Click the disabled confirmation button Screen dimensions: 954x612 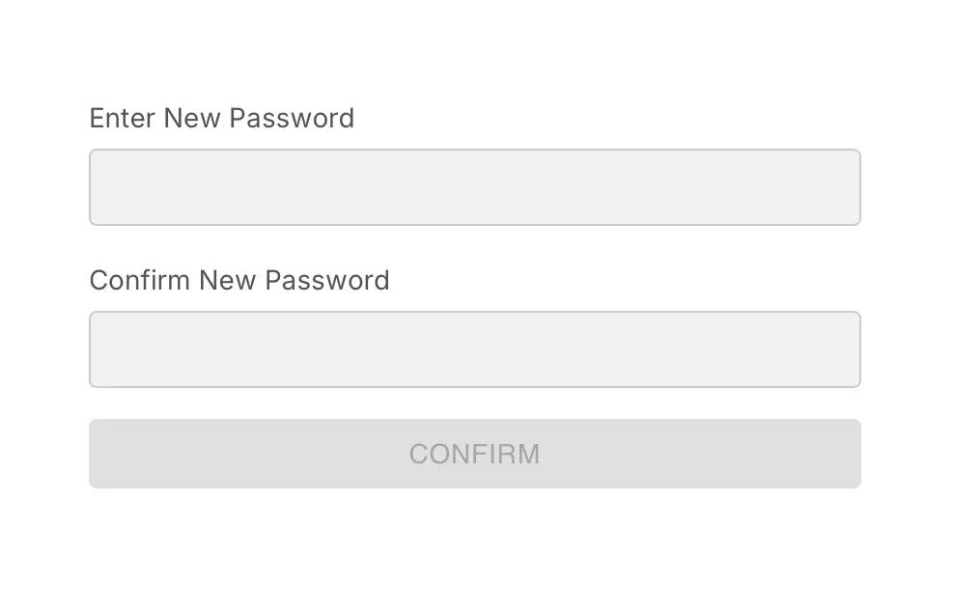[474, 454]
